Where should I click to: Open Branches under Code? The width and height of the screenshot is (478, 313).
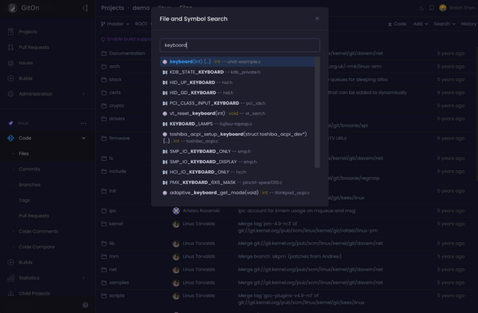(x=29, y=185)
